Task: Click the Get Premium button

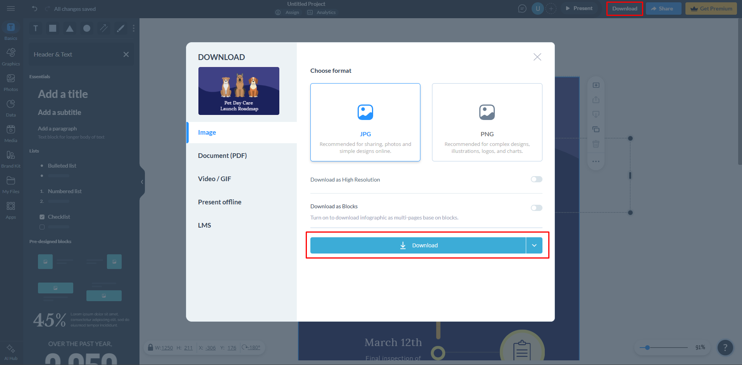Action: pyautogui.click(x=711, y=8)
